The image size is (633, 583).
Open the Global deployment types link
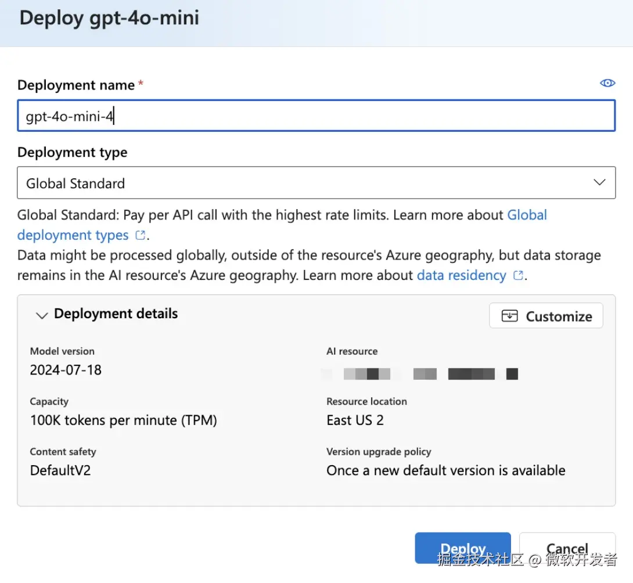[73, 235]
